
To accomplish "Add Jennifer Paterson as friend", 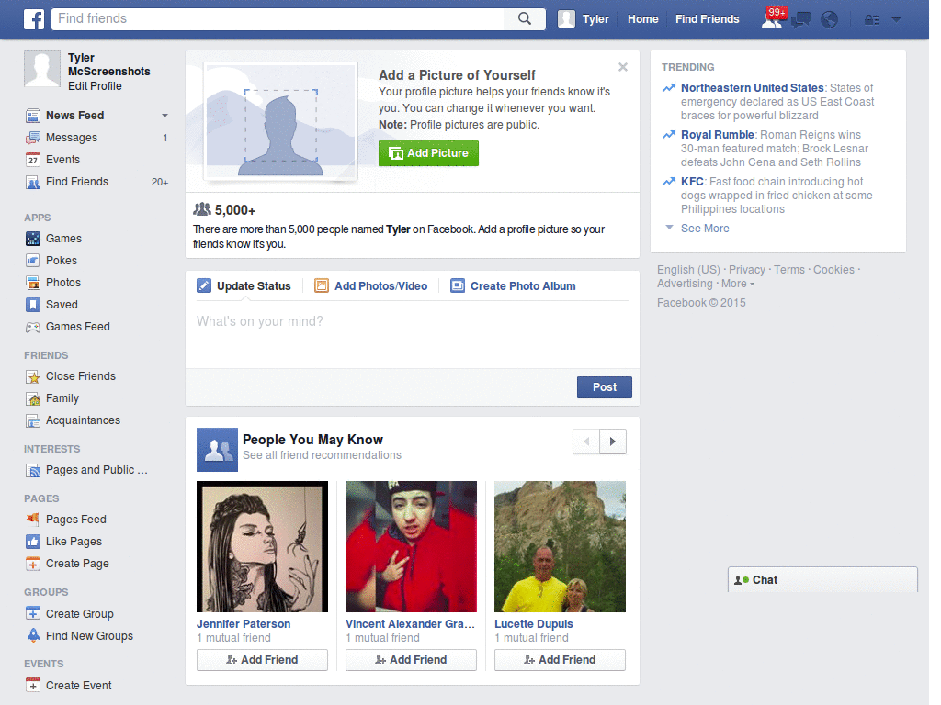I will (262, 660).
